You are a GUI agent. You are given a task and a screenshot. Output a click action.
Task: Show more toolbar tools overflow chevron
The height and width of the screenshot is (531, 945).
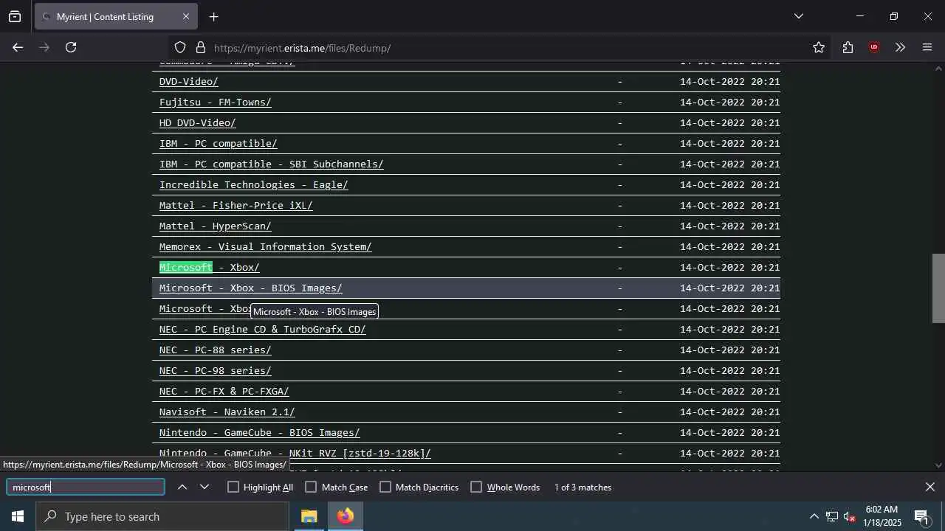(900, 47)
